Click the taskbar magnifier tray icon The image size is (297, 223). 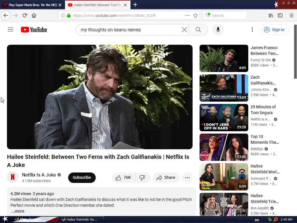coord(276,220)
